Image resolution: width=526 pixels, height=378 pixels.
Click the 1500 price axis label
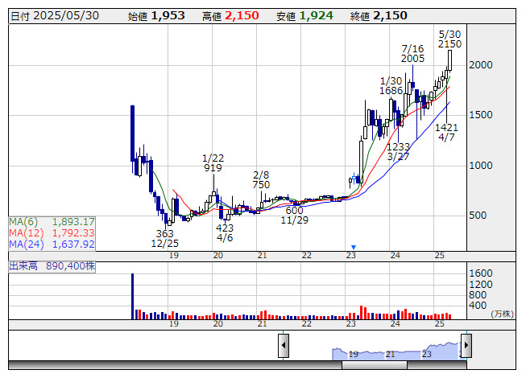(x=481, y=115)
